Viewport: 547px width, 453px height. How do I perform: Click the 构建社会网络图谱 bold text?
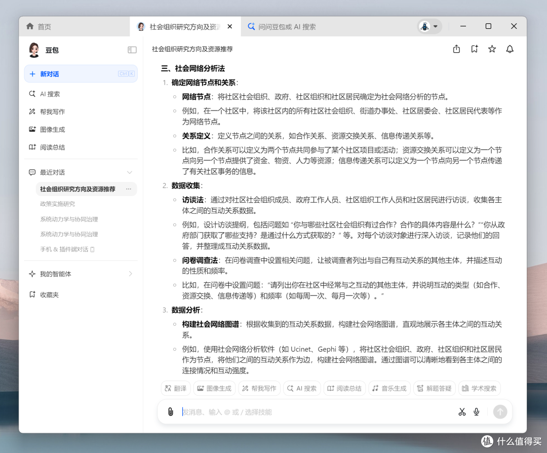pos(210,324)
